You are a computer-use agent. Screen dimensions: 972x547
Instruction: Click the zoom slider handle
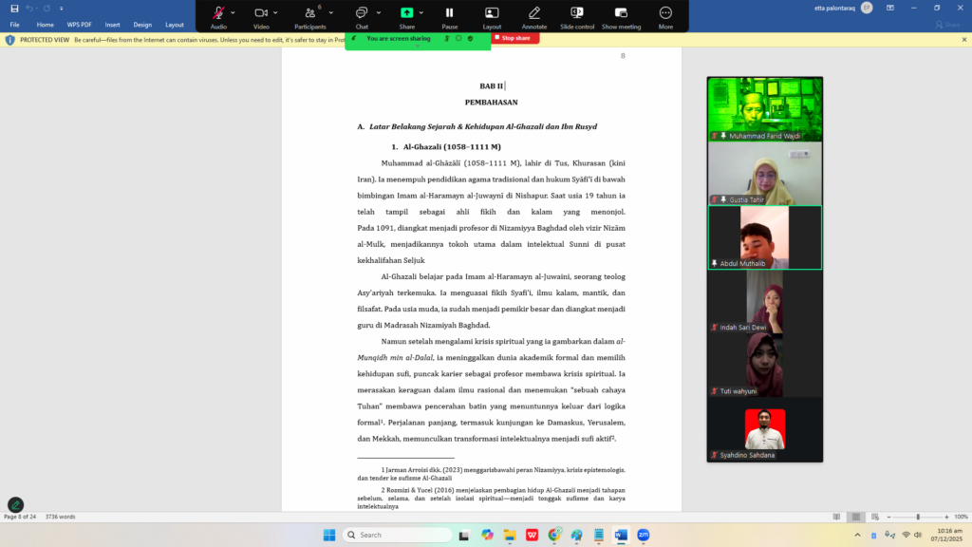918,517
